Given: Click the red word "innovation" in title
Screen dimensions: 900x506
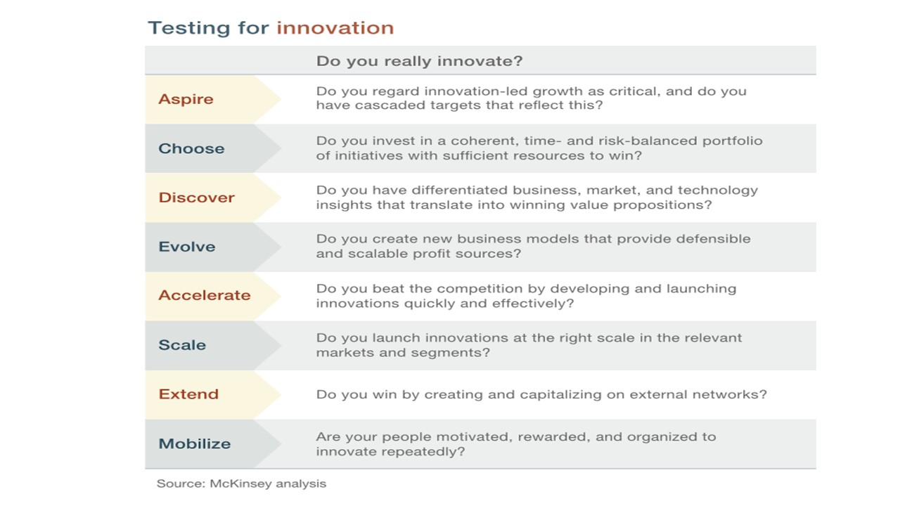Looking at the screenshot, I should [x=335, y=28].
